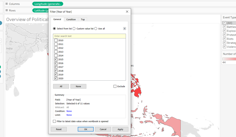The width and height of the screenshot is (236, 137).
Task: Enable the Exclude checkbox
Action: click(x=115, y=86)
